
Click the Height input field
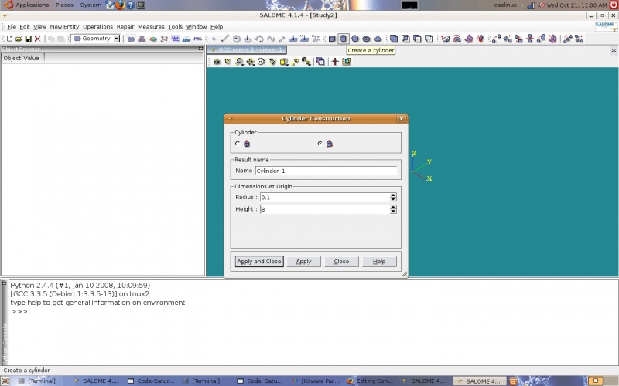click(x=324, y=209)
